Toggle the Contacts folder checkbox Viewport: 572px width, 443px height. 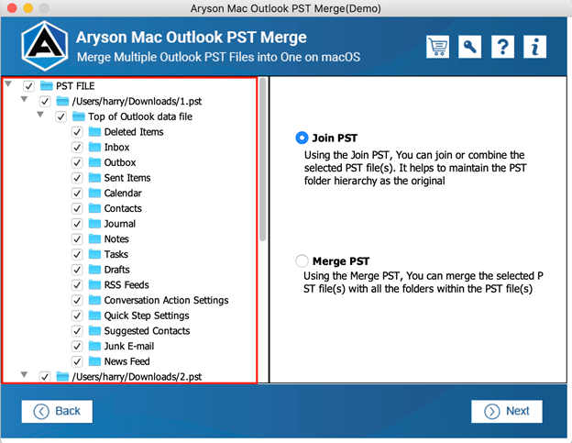(x=77, y=208)
